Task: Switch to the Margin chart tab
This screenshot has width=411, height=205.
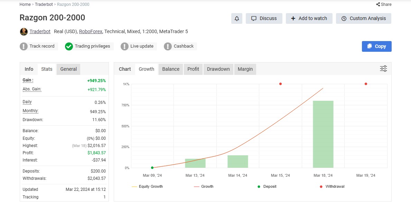Action: click(x=245, y=69)
